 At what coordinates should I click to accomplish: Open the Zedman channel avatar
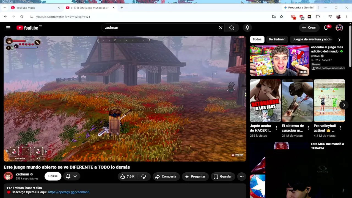pyautogui.click(x=8, y=176)
